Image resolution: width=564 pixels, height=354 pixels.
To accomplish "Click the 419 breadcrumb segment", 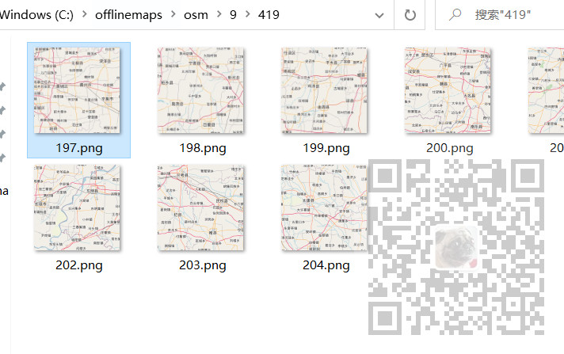I will (269, 15).
